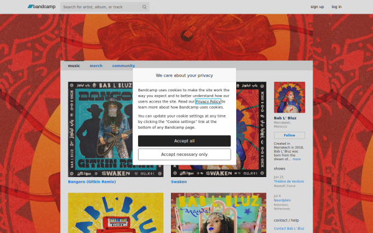This screenshot has width=373, height=233.
Task: Click the Rotterdam, Netherlands location text
Action: (282, 207)
